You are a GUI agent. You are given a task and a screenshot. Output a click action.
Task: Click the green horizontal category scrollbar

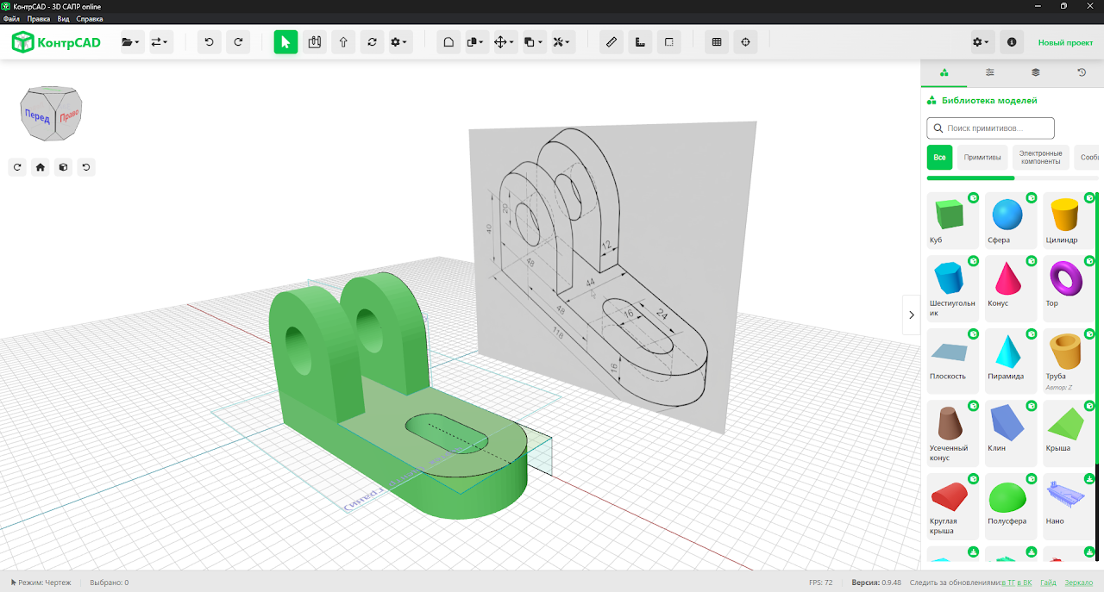click(x=970, y=178)
